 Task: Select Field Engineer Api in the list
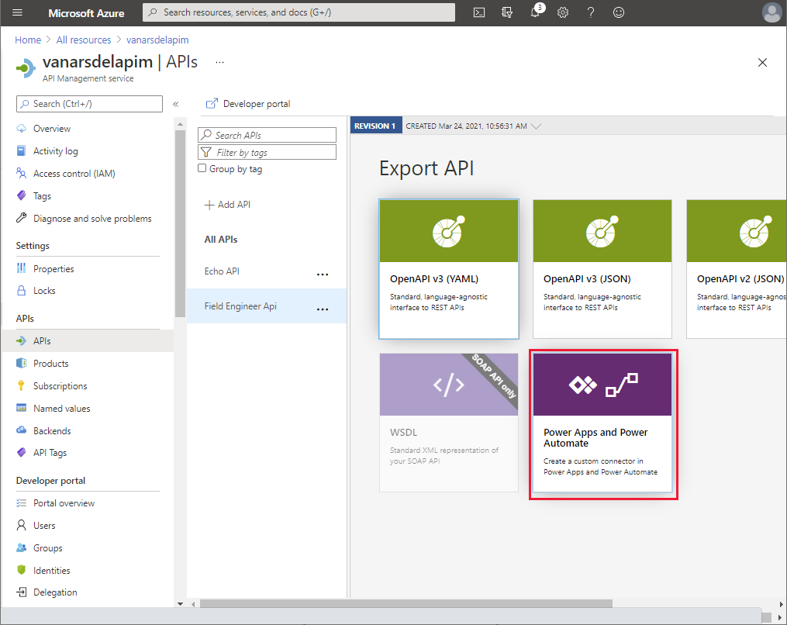[240, 306]
